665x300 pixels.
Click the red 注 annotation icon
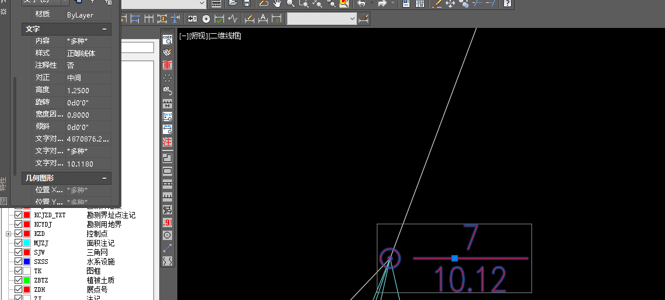coord(167,142)
